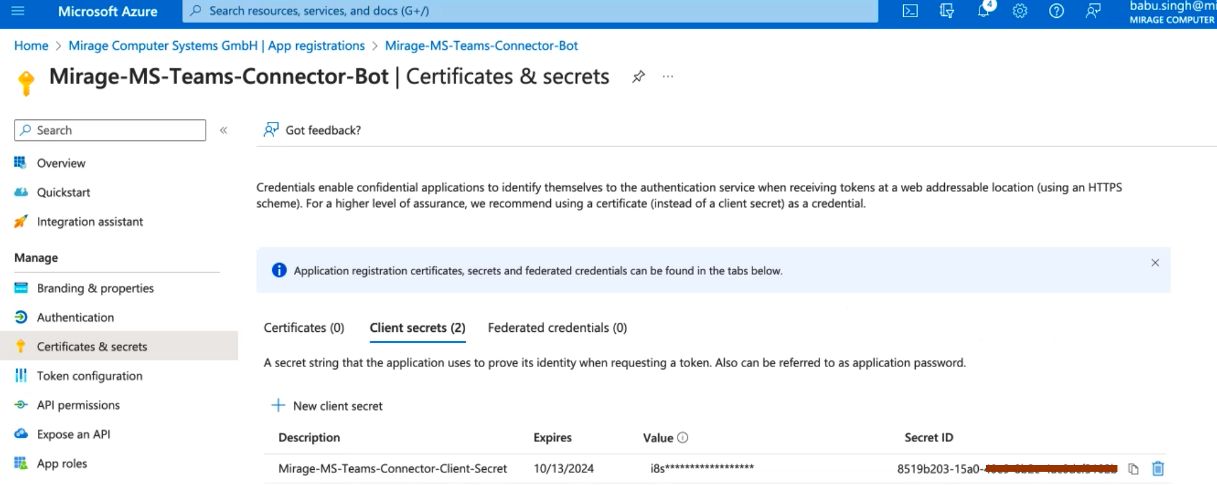
Task: Open the ellipsis more options next to title
Action: [668, 77]
